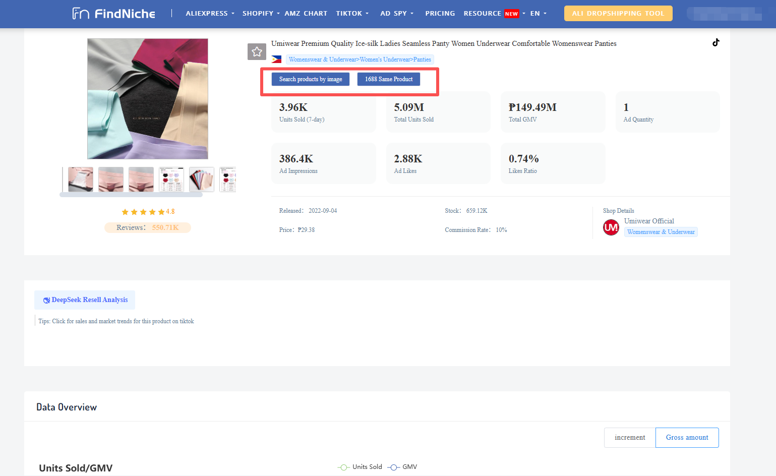Go to the Pricing page
Screen dimensions: 776x476
coord(440,14)
